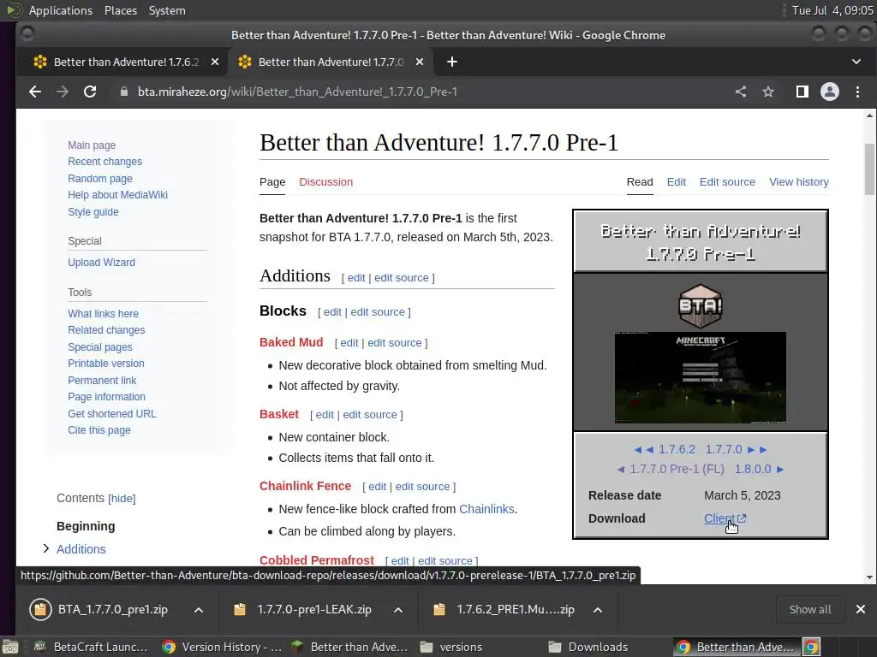Image resolution: width=877 pixels, height=657 pixels.
Task: Select the Better than Adventure 1.7.7.0 tab
Action: point(330,62)
